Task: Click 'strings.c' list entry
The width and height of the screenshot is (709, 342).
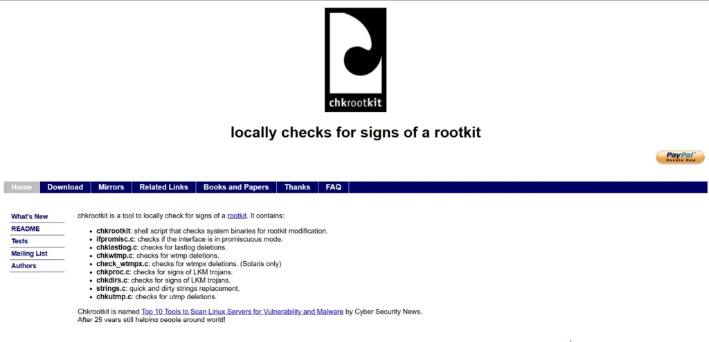Action: [168, 289]
